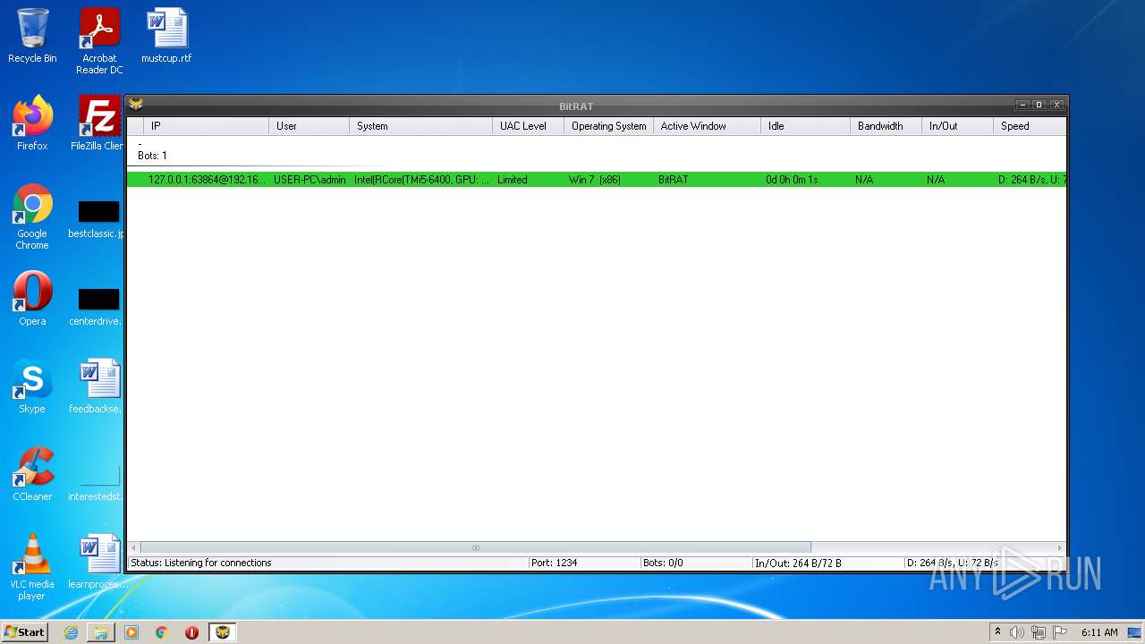Launch CCleaner desktop shortcut

pyautogui.click(x=32, y=474)
